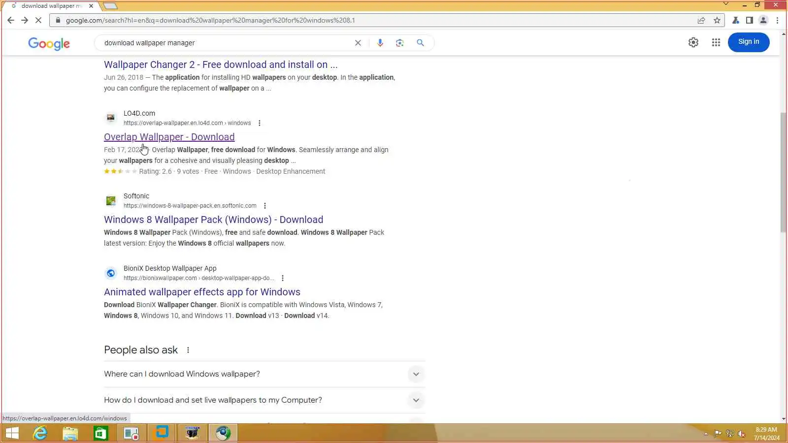This screenshot has width=788, height=443.
Task: Expand "Where can I download Windows wallpaper?"
Action: coord(264,374)
